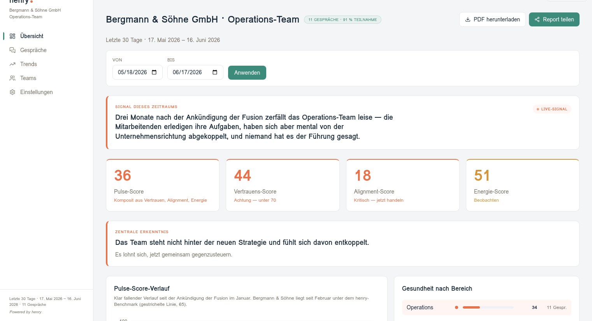Image resolution: width=592 pixels, height=321 pixels.
Task: Click the henry logo in the sidebar
Action: [21, 2]
